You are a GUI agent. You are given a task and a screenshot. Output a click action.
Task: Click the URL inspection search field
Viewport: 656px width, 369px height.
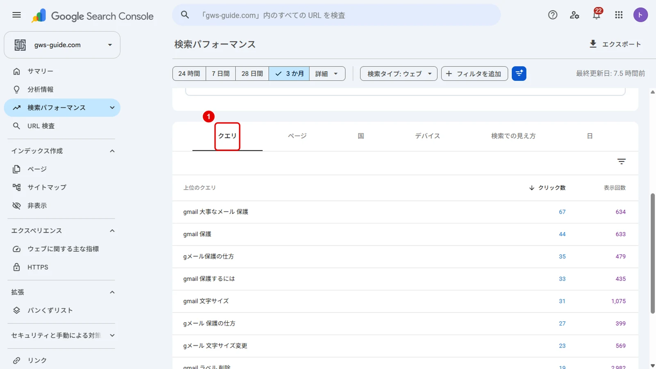click(336, 15)
